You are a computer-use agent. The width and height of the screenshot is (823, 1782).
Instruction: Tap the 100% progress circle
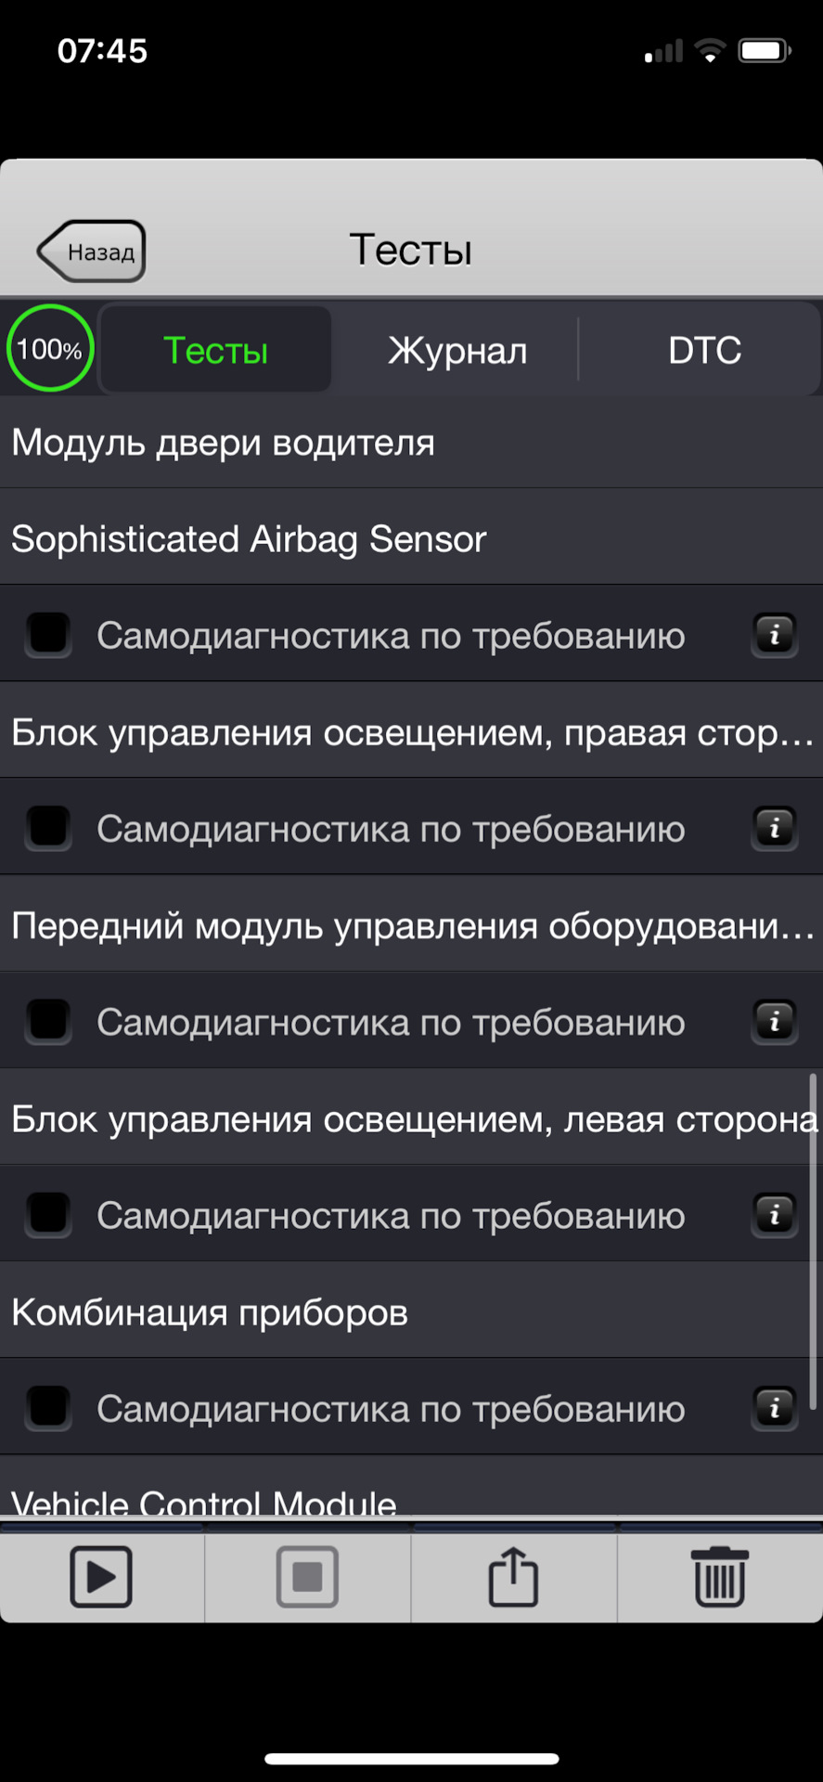[50, 349]
